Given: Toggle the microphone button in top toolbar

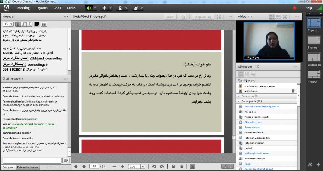Looking at the screenshot, I should 105,7.
